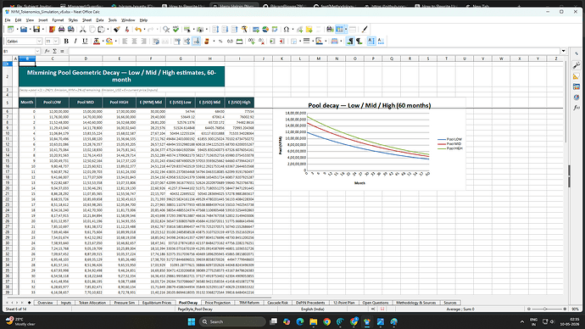Toggle underline formatting
The image size is (585, 329).
click(85, 41)
